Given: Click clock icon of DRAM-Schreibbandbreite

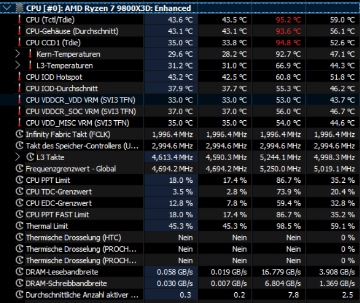Looking at the screenshot, I should click(19, 283).
